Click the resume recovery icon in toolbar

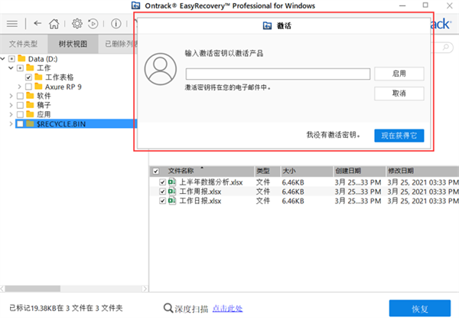pos(93,24)
